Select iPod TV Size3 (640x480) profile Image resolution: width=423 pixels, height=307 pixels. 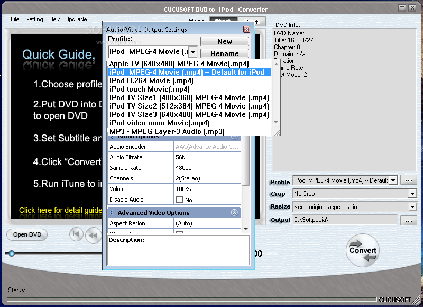(190, 114)
